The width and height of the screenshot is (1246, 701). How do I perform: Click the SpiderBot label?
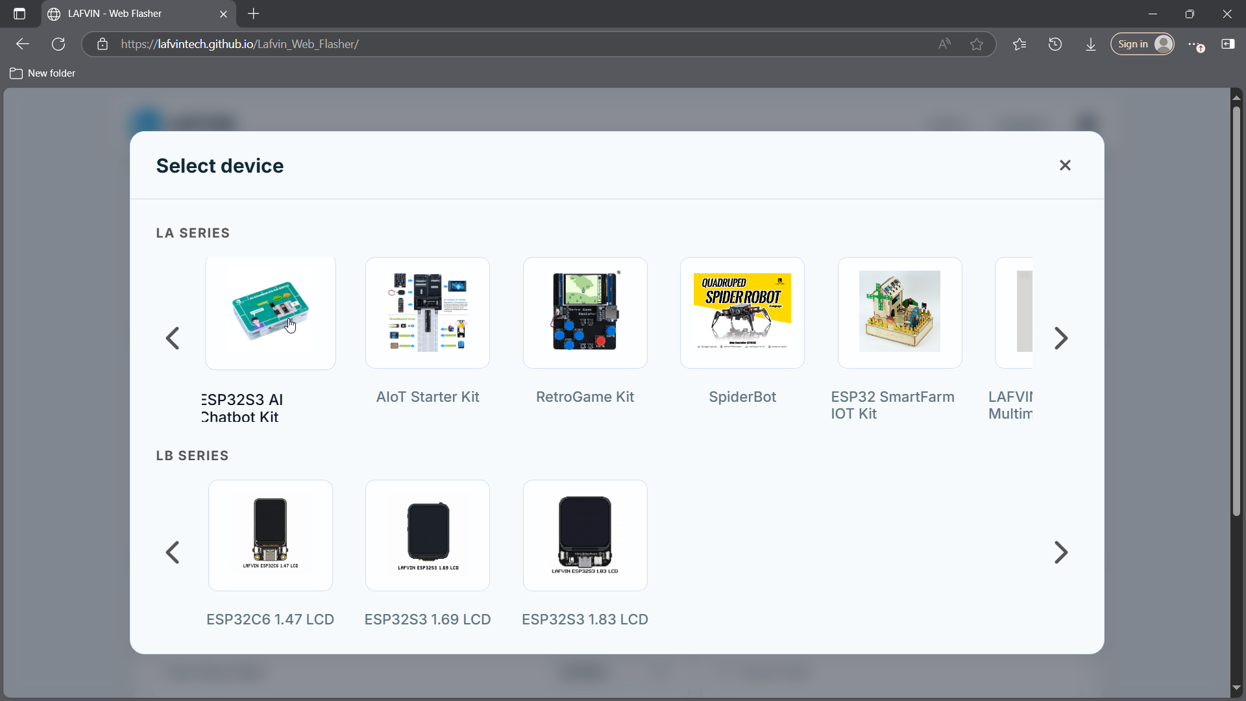[x=742, y=397]
